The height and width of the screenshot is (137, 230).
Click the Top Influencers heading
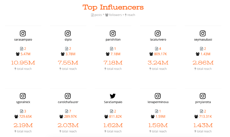pyautogui.click(x=113, y=7)
